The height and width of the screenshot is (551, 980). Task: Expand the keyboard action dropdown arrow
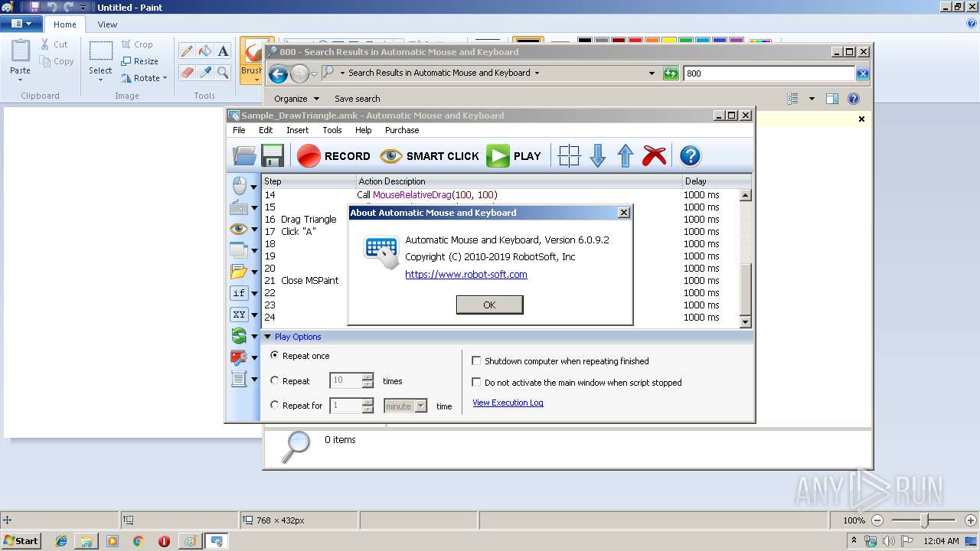(x=254, y=208)
